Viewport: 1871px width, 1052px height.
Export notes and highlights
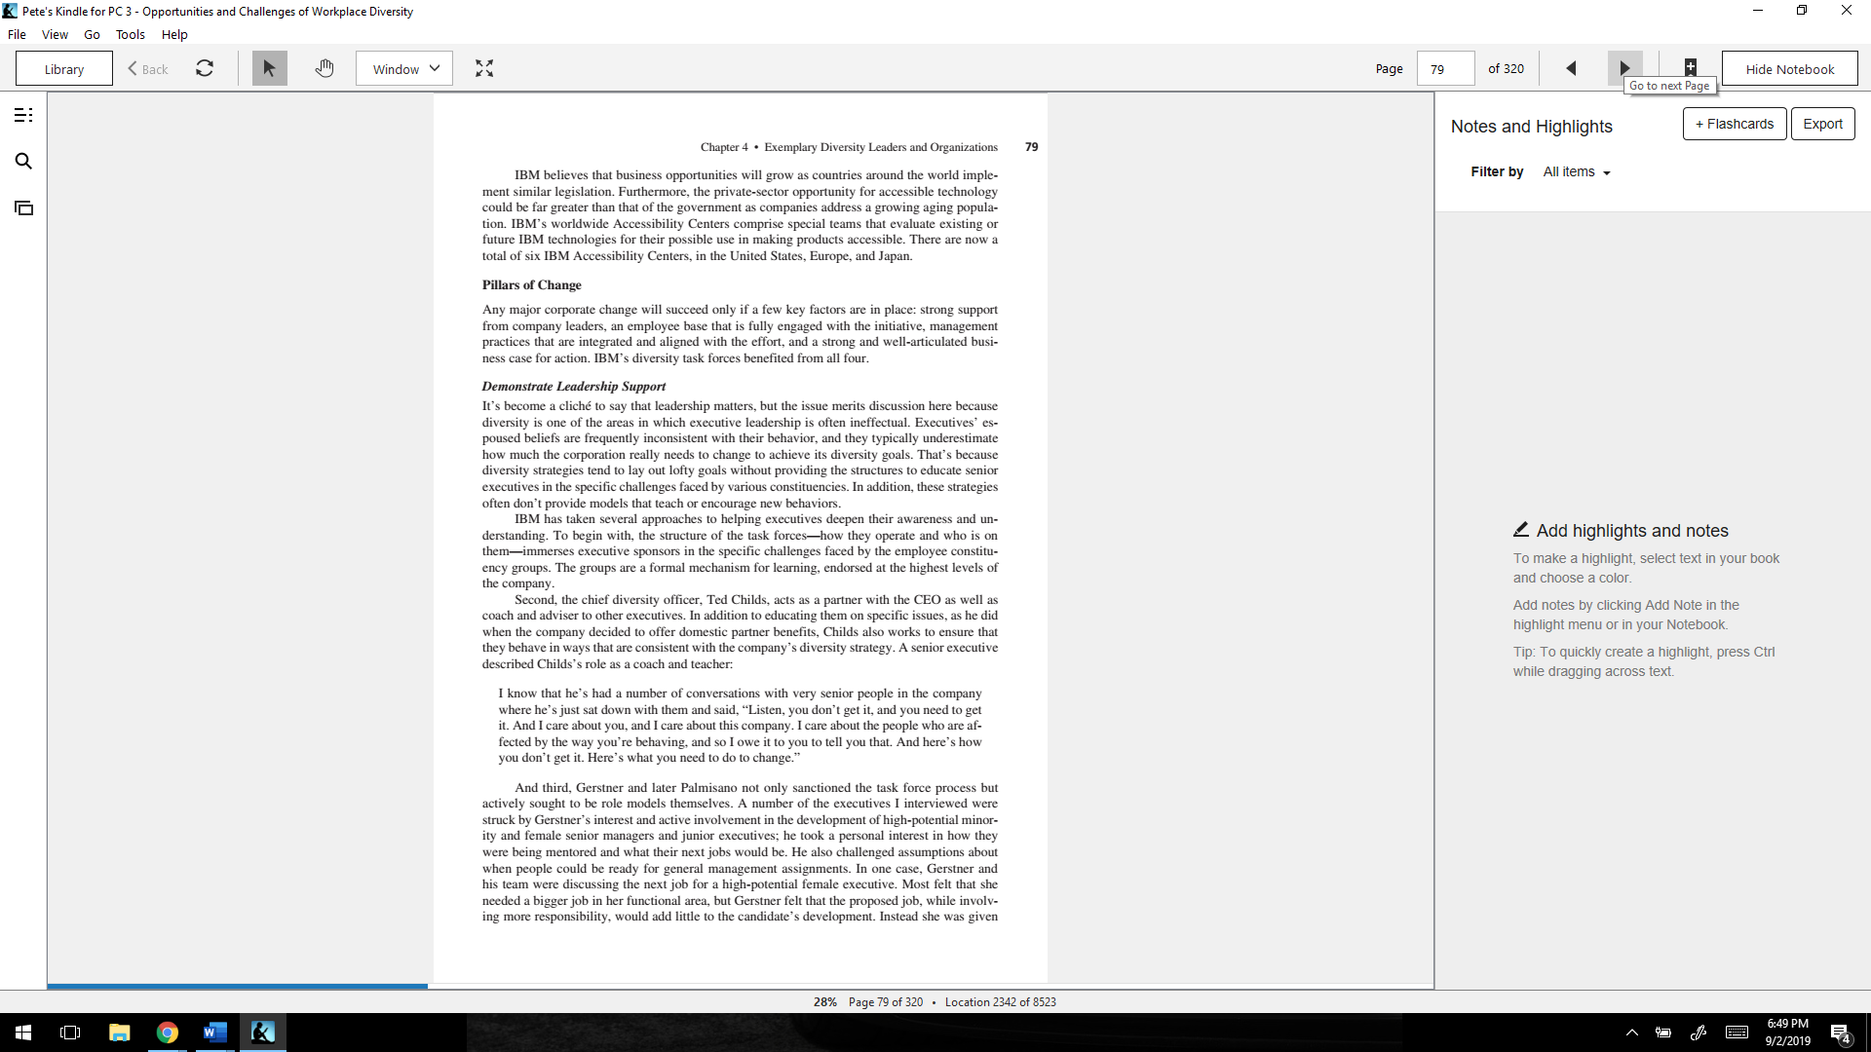[x=1822, y=124]
